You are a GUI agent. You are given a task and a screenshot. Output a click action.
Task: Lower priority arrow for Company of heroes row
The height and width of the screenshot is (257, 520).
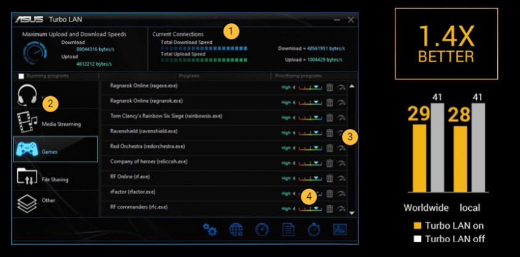point(294,163)
